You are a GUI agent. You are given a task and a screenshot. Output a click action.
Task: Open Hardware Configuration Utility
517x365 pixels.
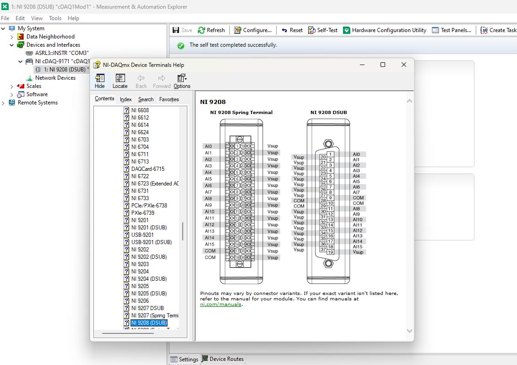(x=385, y=30)
